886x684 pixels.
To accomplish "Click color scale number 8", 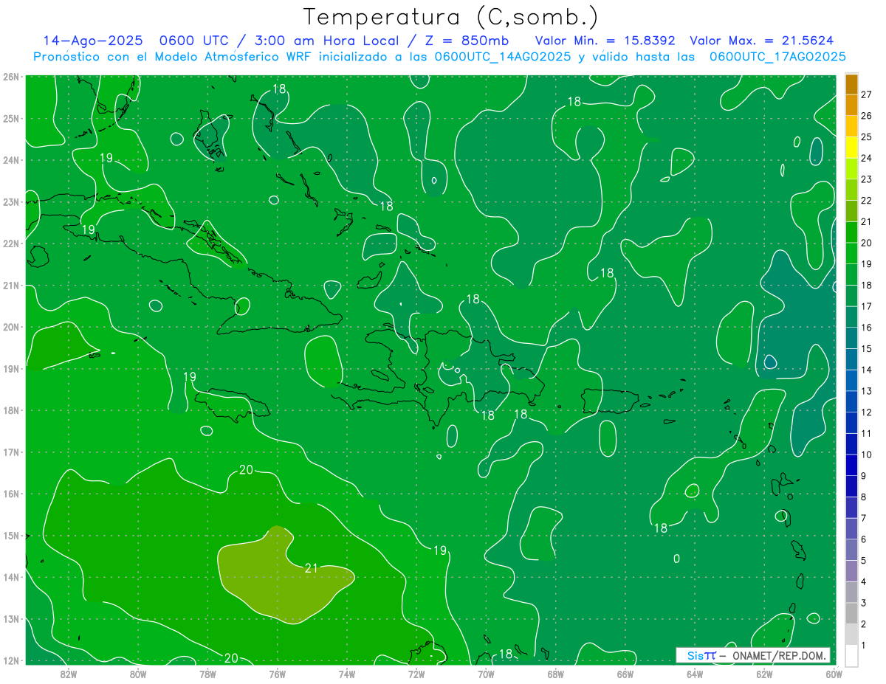I will click(863, 497).
